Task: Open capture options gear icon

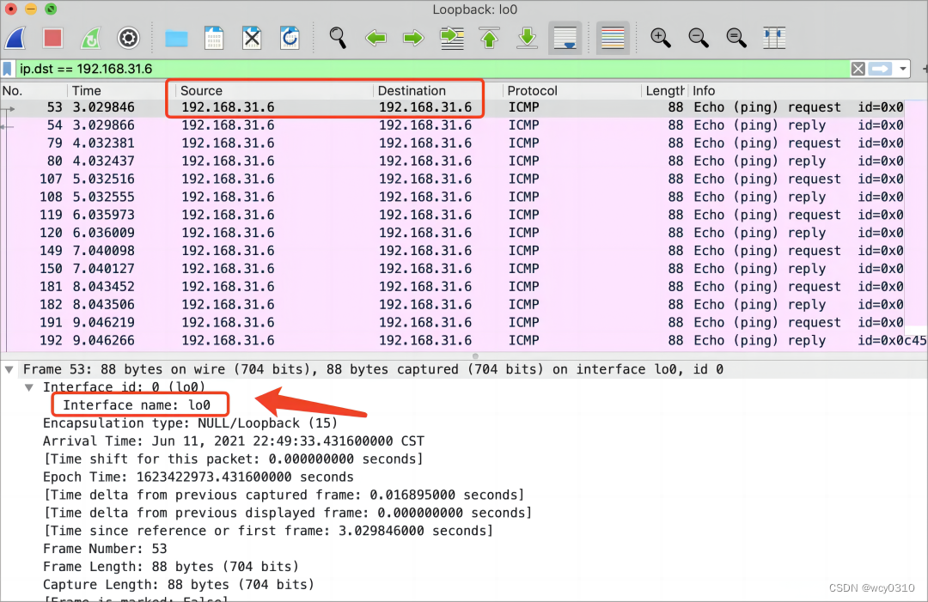Action: (x=128, y=39)
